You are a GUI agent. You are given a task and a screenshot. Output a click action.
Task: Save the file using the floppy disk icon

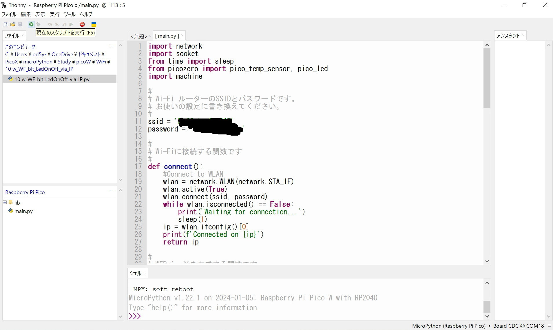click(x=20, y=24)
